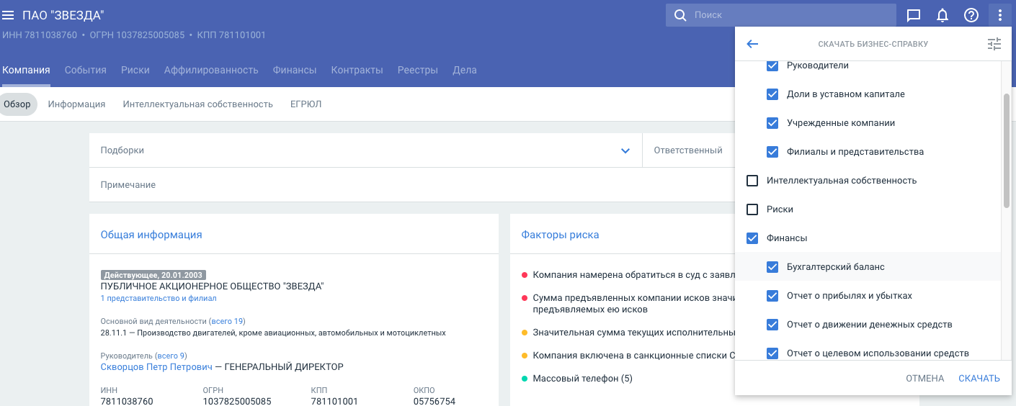
Task: Open the Ответственный selector
Action: (688, 150)
